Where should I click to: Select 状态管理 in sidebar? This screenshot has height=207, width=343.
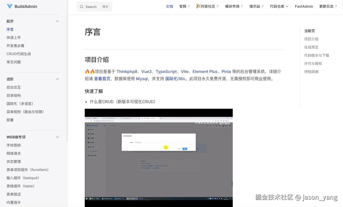[14, 162]
